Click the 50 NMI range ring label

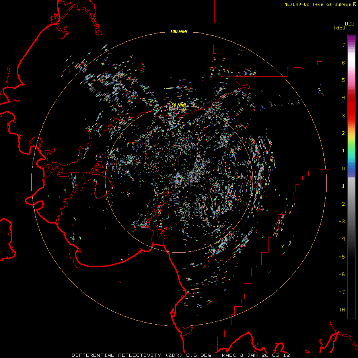click(x=179, y=105)
